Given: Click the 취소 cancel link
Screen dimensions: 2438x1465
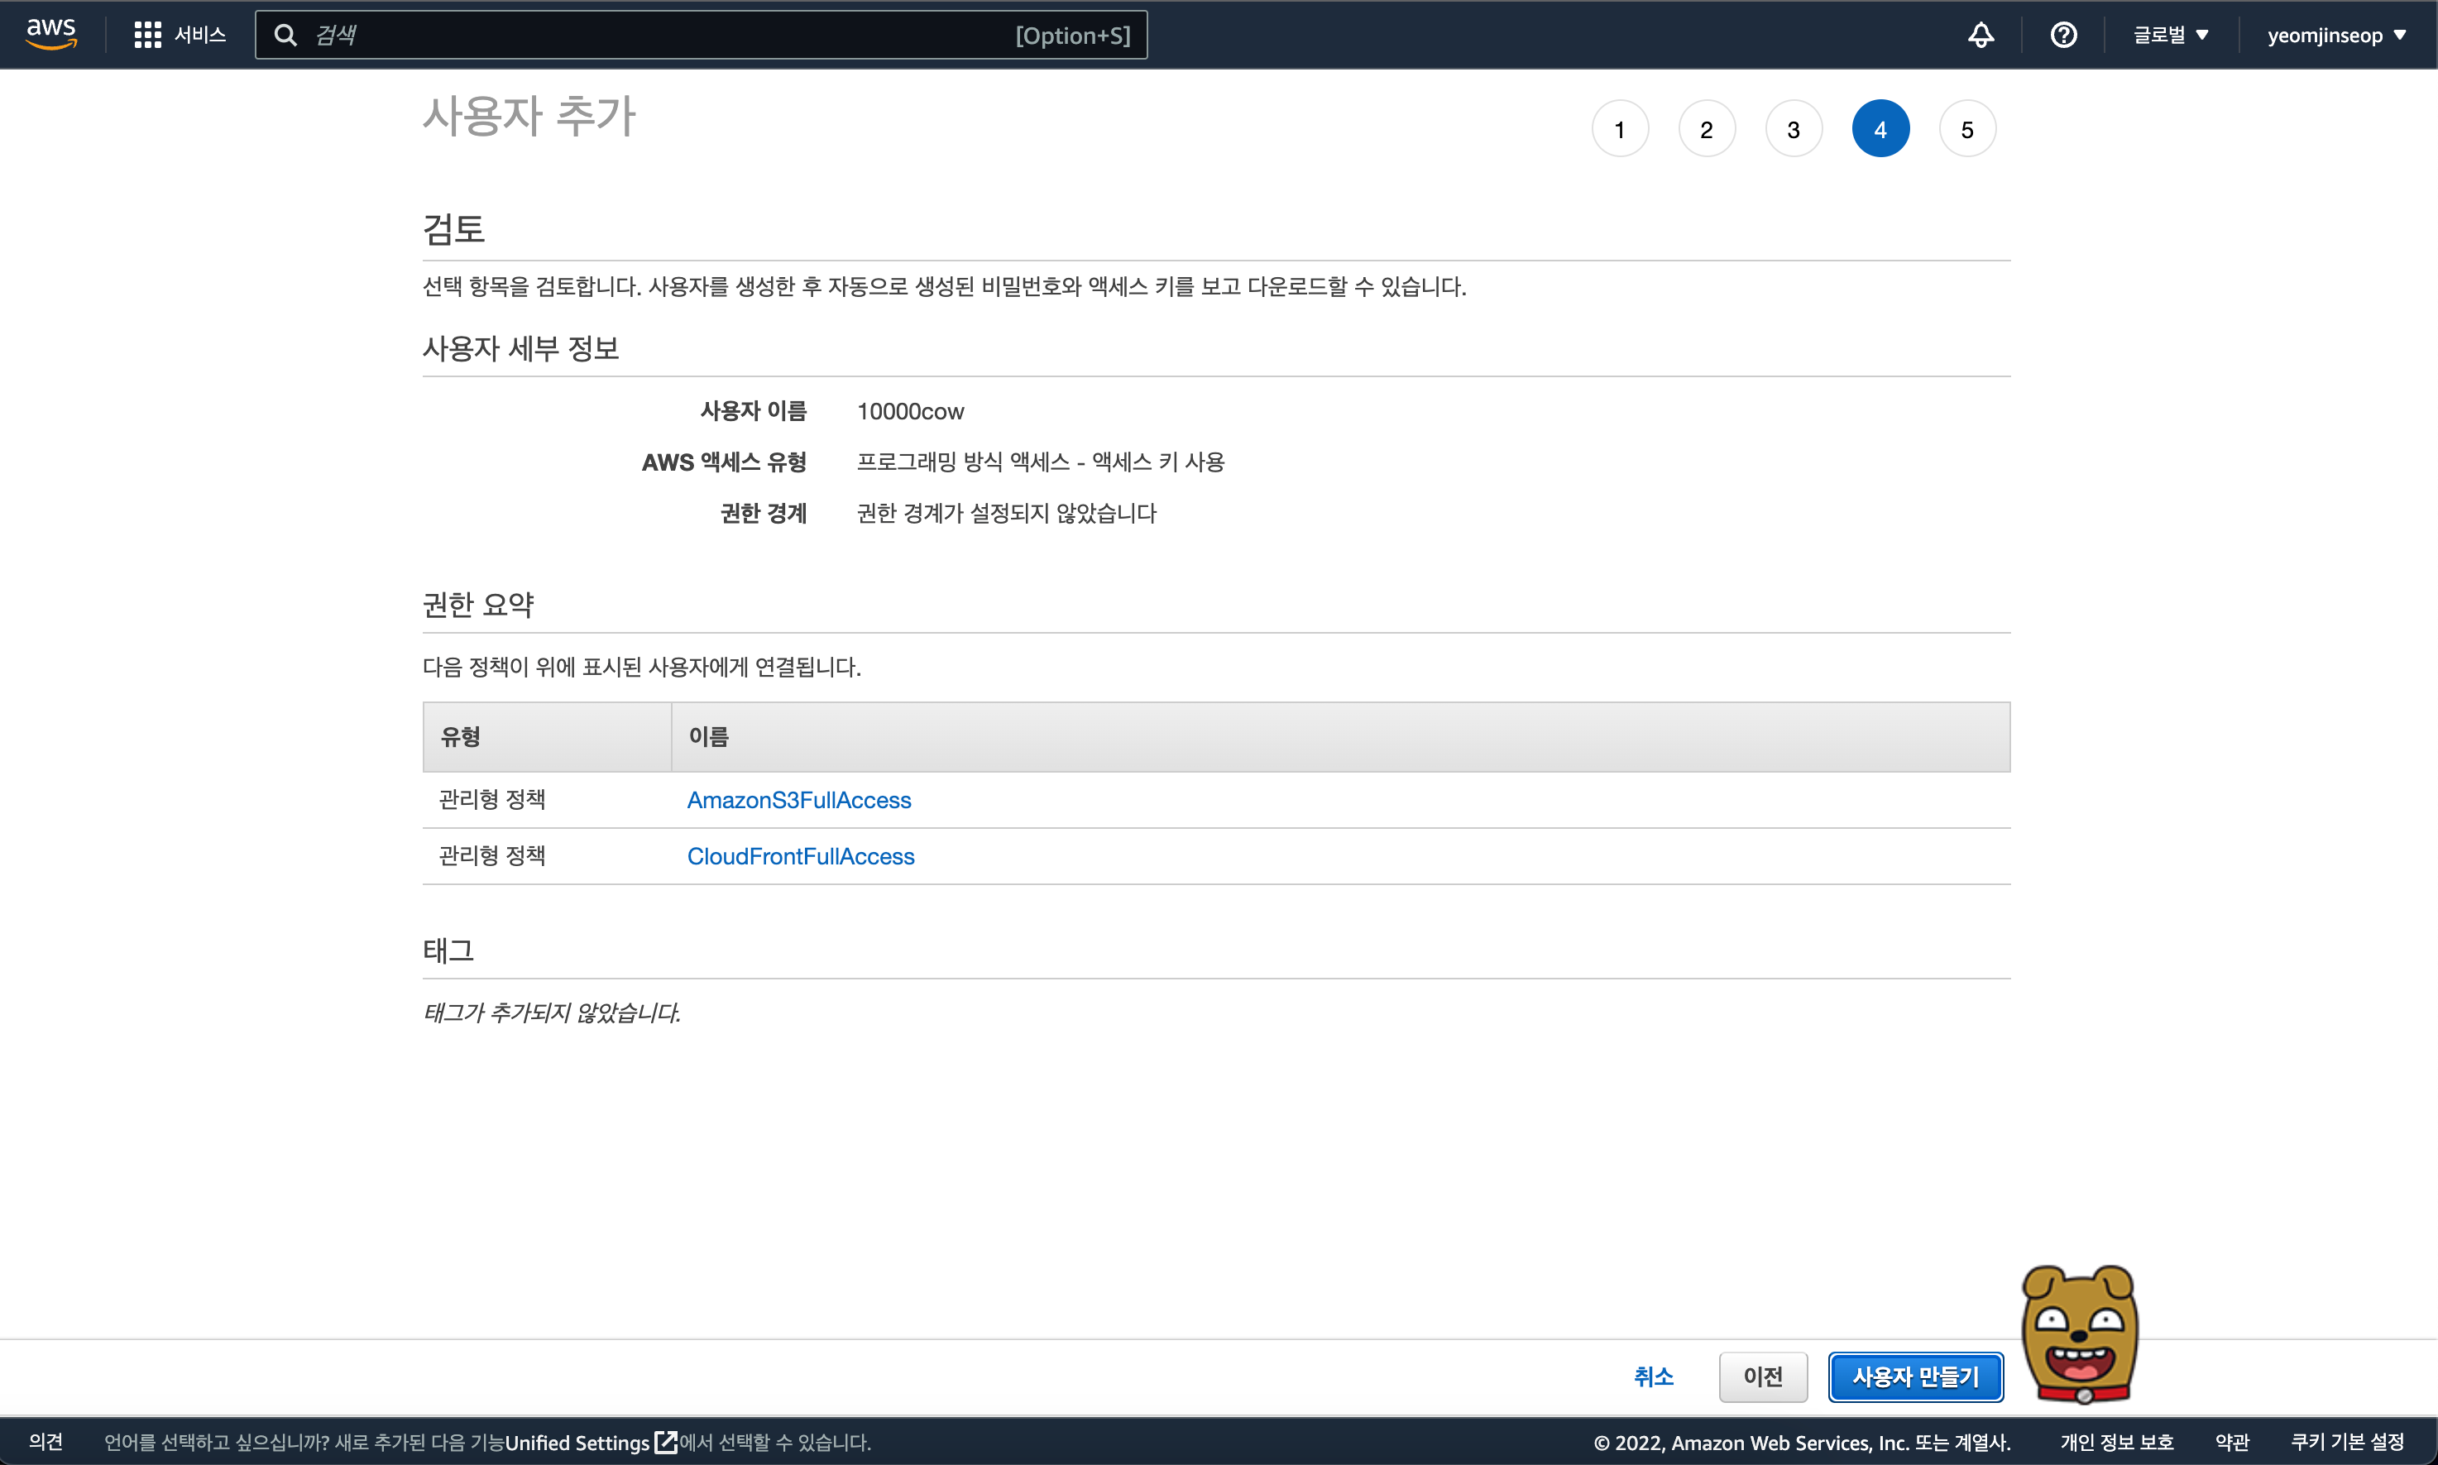Looking at the screenshot, I should [x=1653, y=1376].
